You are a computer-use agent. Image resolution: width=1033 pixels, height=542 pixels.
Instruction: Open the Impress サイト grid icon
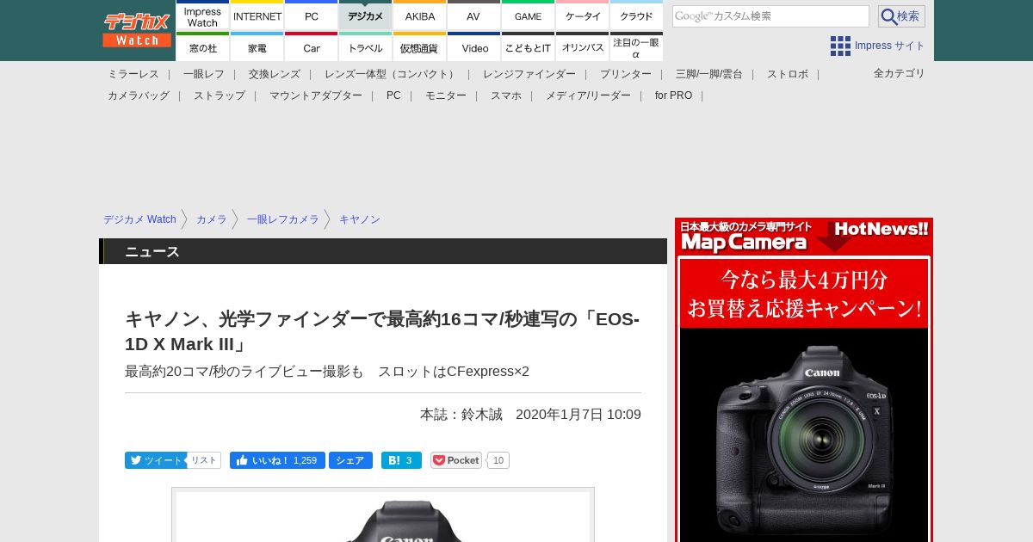pyautogui.click(x=840, y=46)
